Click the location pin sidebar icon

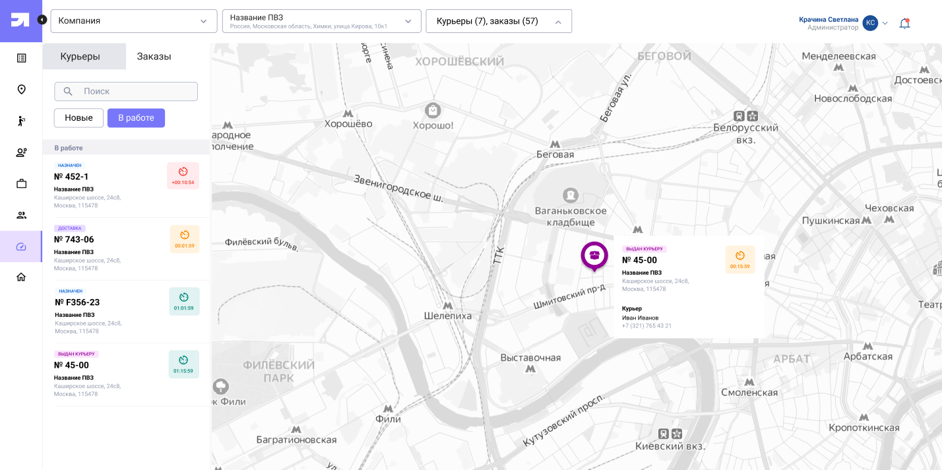(21, 90)
